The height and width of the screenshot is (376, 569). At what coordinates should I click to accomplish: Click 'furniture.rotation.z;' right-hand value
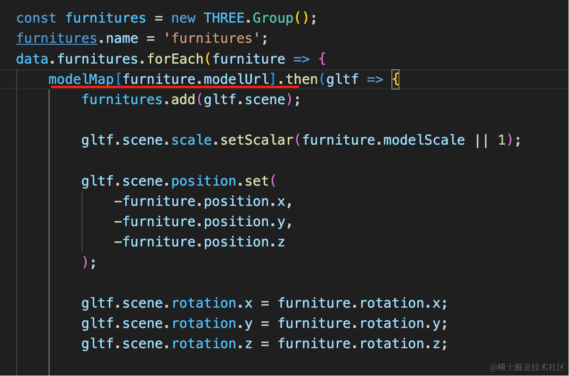coord(363,343)
